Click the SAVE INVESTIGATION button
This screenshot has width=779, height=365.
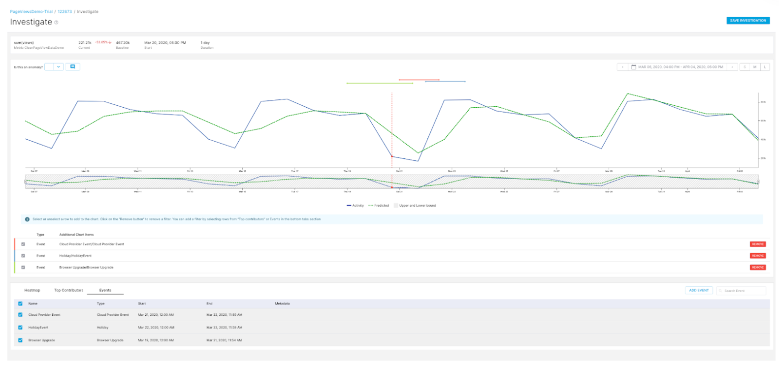(748, 21)
